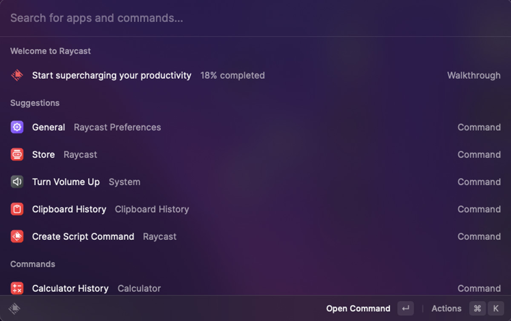This screenshot has width=511, height=321.
Task: Open the Clipboard History command
Action: click(x=69, y=209)
